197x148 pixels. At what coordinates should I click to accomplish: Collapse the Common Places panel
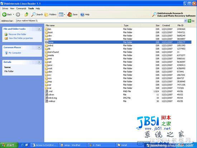39,48
